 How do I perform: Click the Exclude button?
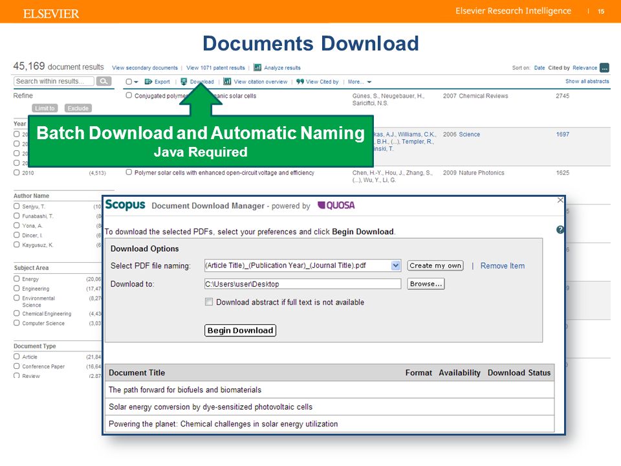click(x=78, y=108)
